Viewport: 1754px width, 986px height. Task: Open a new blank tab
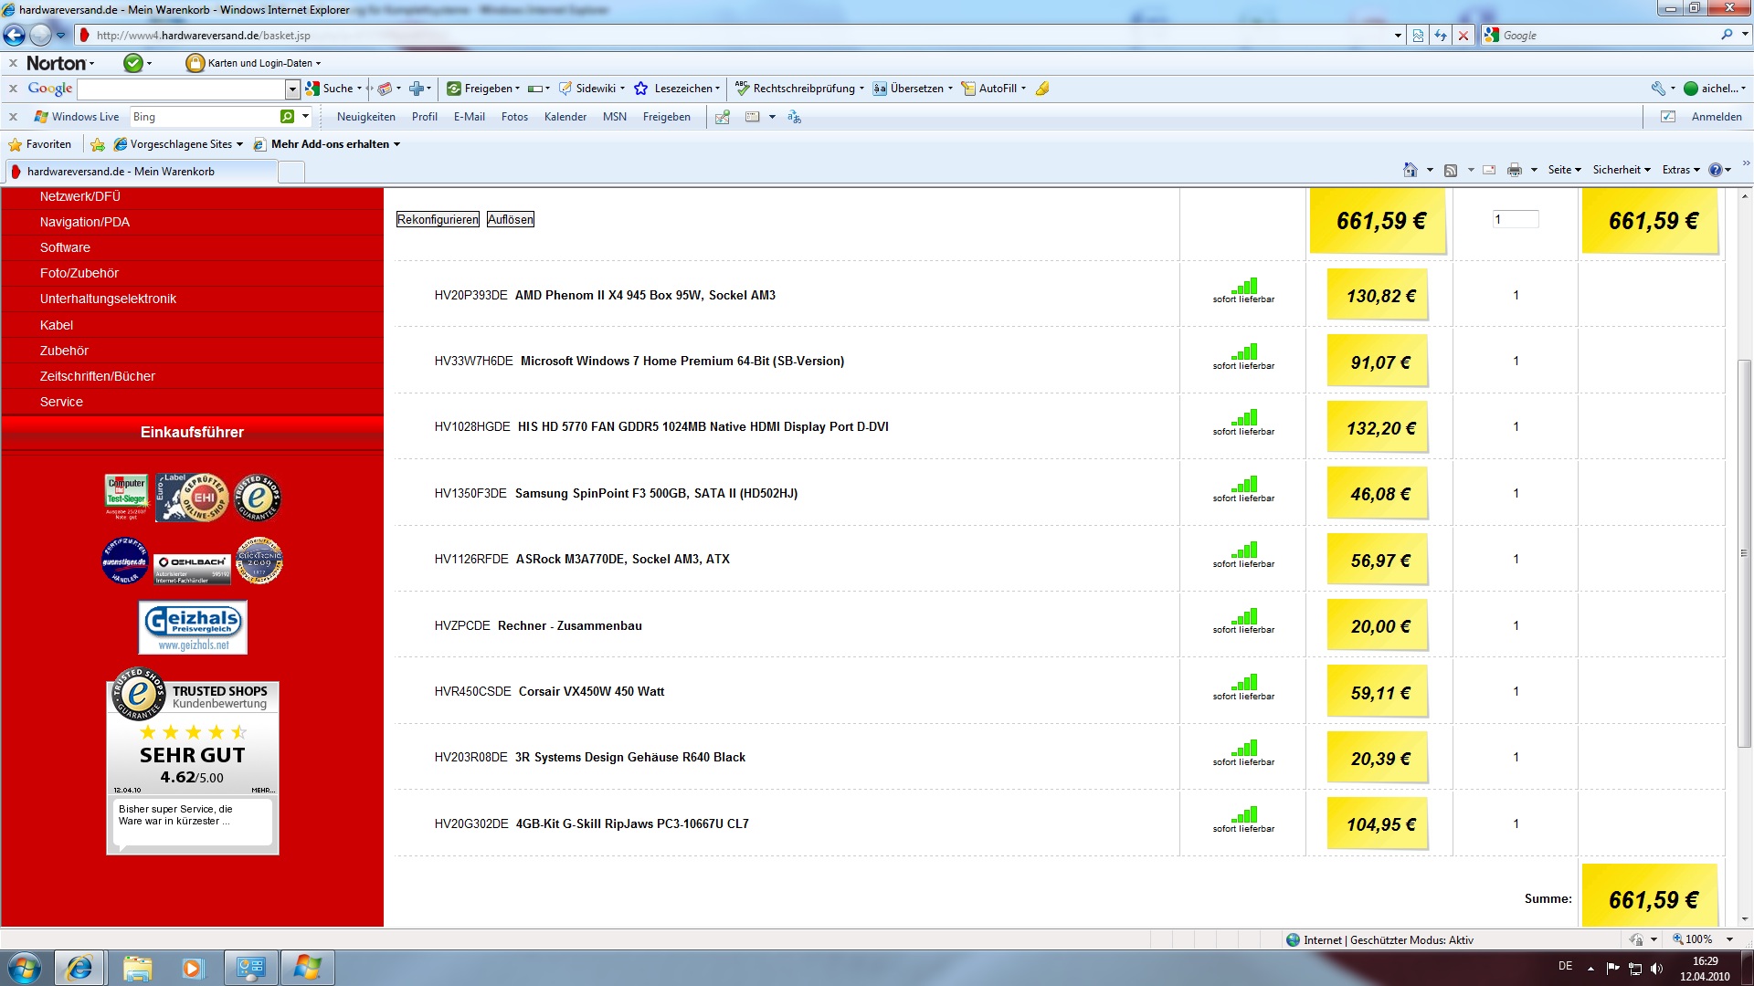291,172
